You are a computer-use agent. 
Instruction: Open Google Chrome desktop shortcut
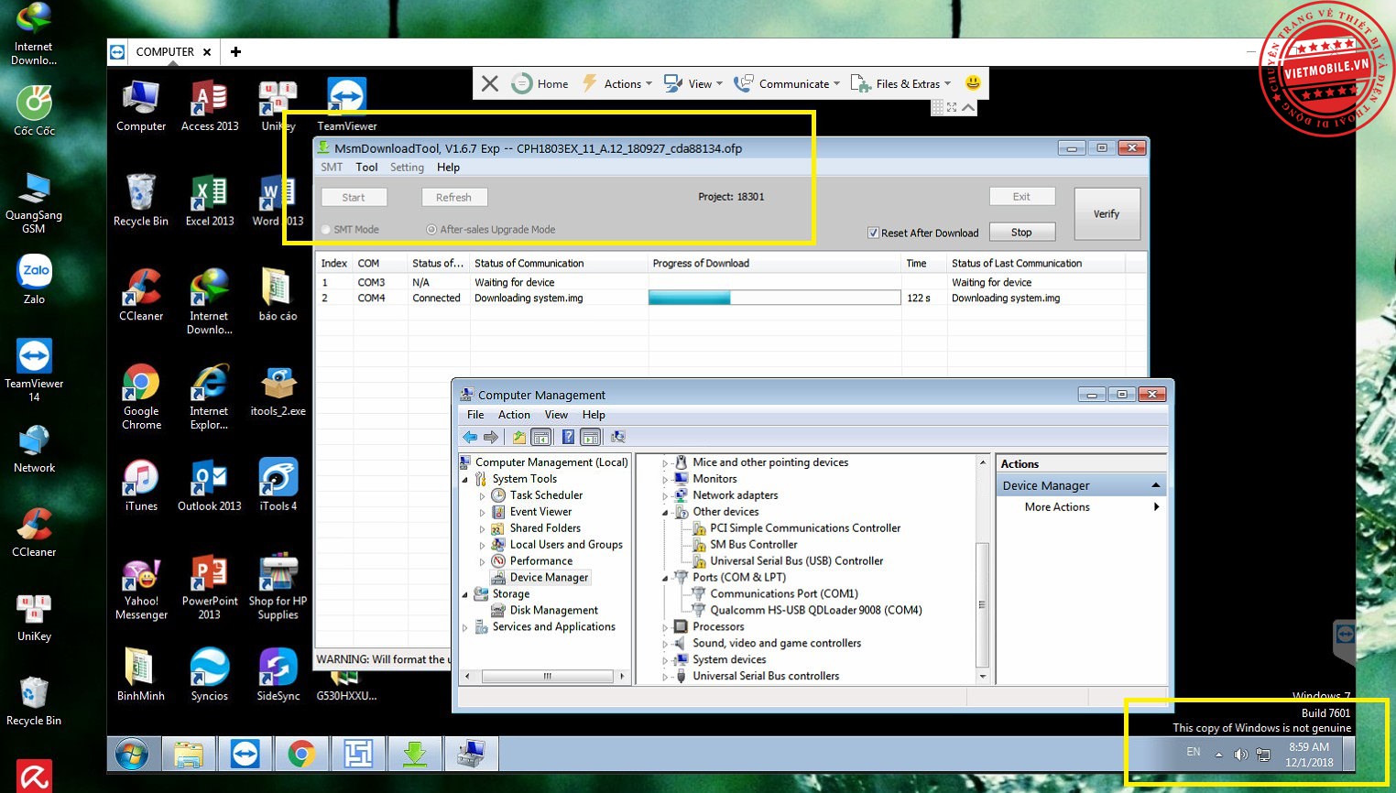click(141, 397)
